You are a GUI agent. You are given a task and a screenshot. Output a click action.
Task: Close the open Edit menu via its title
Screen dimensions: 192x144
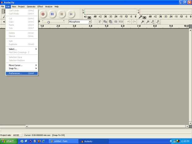coord(8,7)
